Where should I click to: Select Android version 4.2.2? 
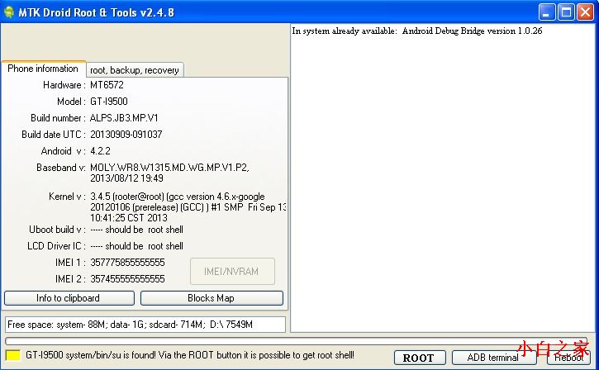[x=100, y=151]
